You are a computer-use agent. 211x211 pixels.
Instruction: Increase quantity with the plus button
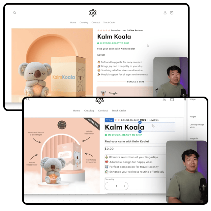pyautogui.click(x=124, y=186)
